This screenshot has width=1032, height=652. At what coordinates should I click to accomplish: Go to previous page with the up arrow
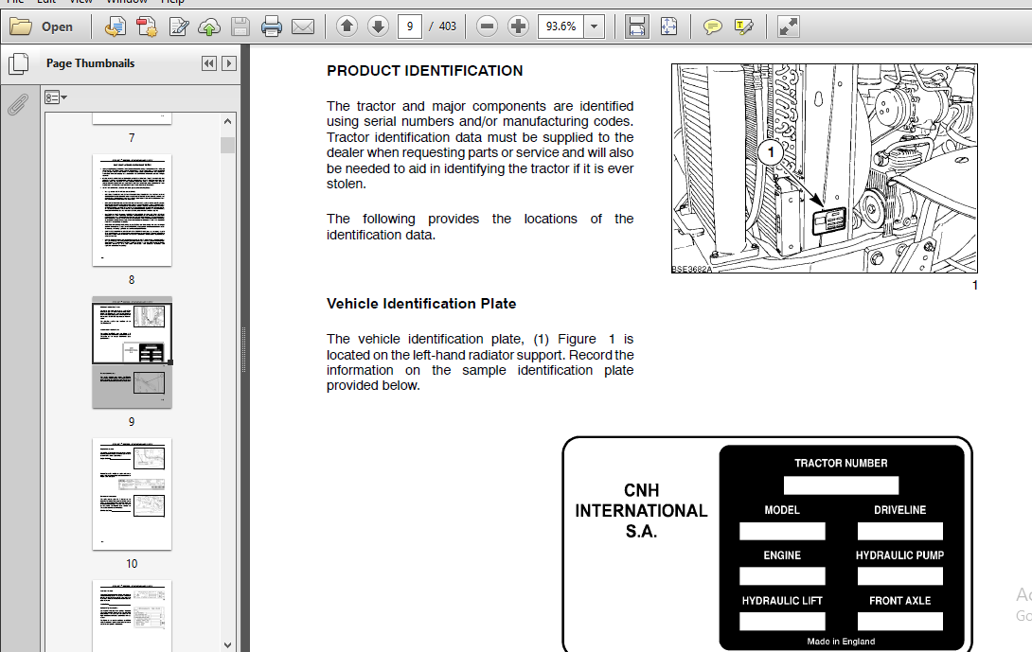[x=347, y=26]
